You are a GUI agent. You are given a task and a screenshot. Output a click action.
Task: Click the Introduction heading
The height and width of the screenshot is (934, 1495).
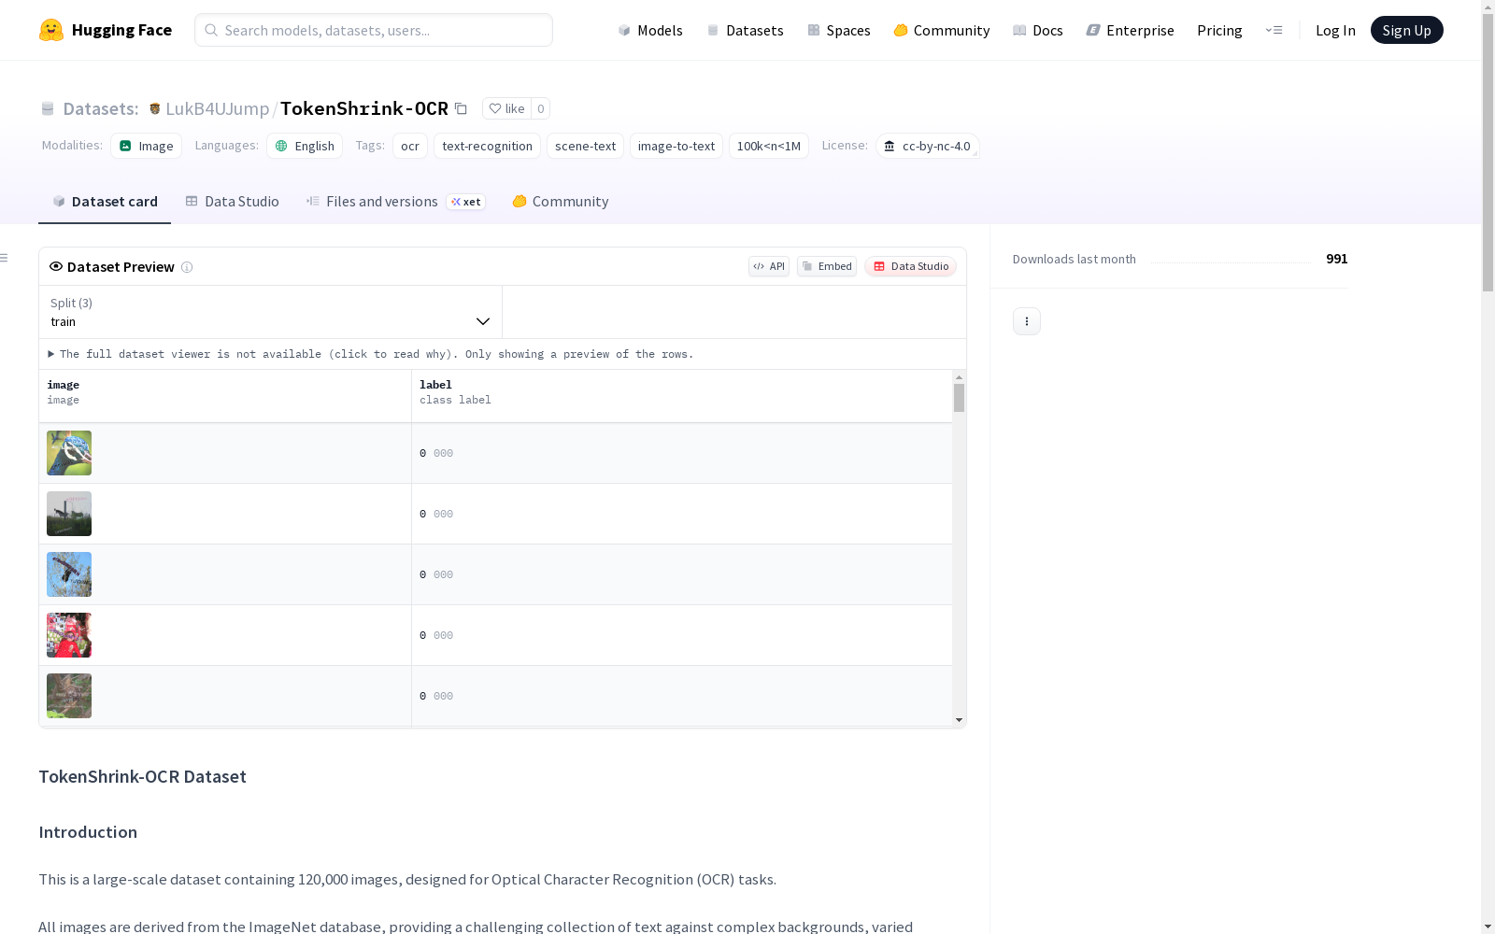coord(88,832)
